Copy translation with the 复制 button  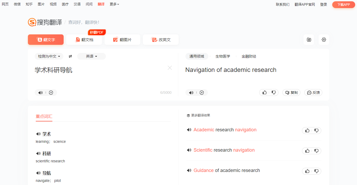(292, 92)
